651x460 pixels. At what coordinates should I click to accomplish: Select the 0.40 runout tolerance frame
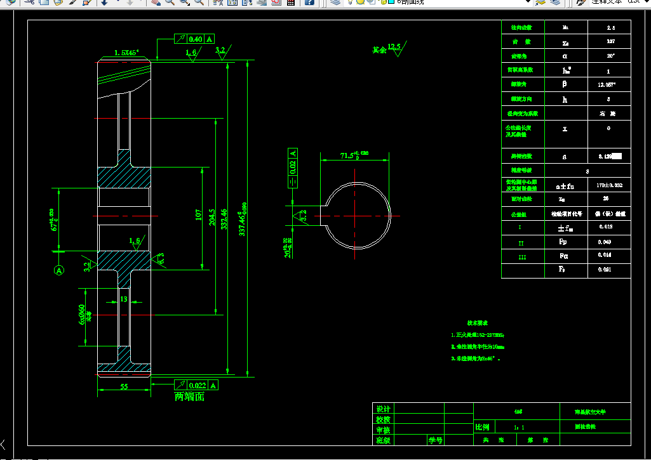tap(194, 39)
